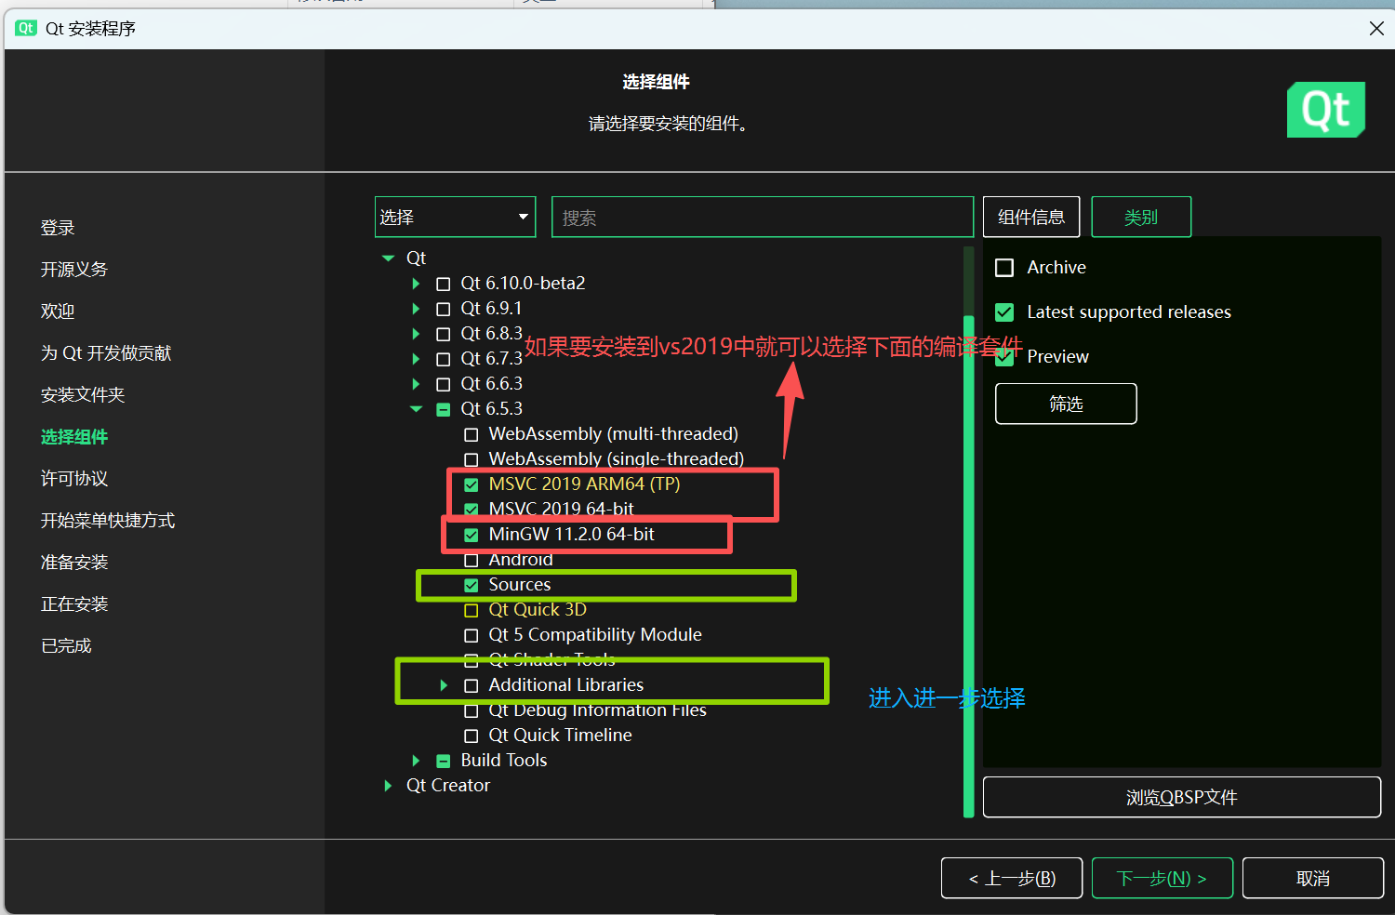1395x915 pixels.
Task: Select the 许可协议 sidebar step
Action: 74,479
